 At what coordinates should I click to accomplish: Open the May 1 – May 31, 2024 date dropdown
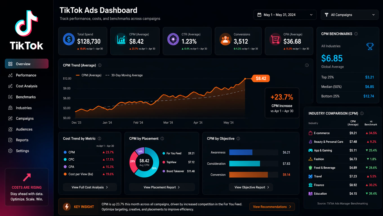click(285, 15)
